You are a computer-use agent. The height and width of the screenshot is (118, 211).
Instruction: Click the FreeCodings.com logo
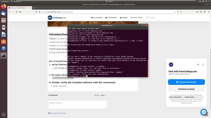point(57,18)
